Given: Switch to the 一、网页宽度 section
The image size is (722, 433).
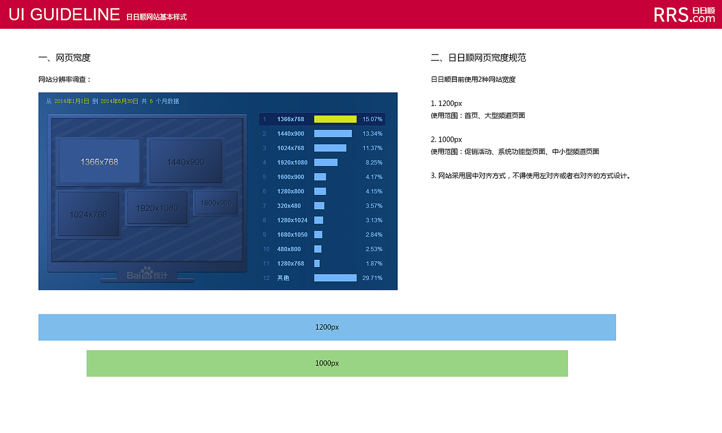Looking at the screenshot, I should 65,58.
